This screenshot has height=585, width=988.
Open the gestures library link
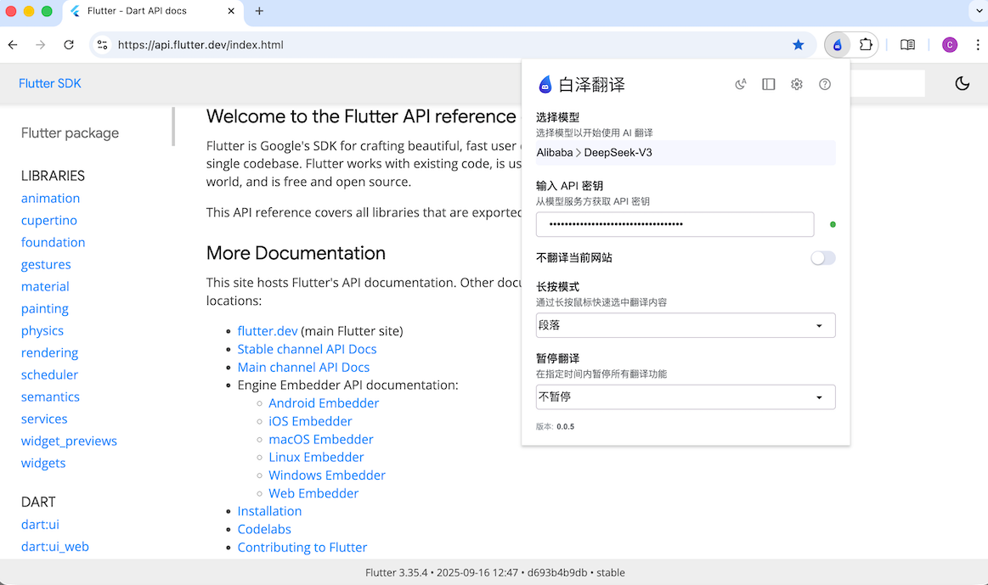pyautogui.click(x=46, y=264)
